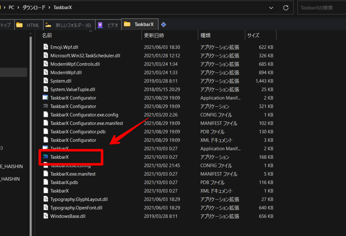Click the Emoji.Wpf.dll file icon
Image resolution: width=346 pixels, height=236 pixels.
coord(46,47)
